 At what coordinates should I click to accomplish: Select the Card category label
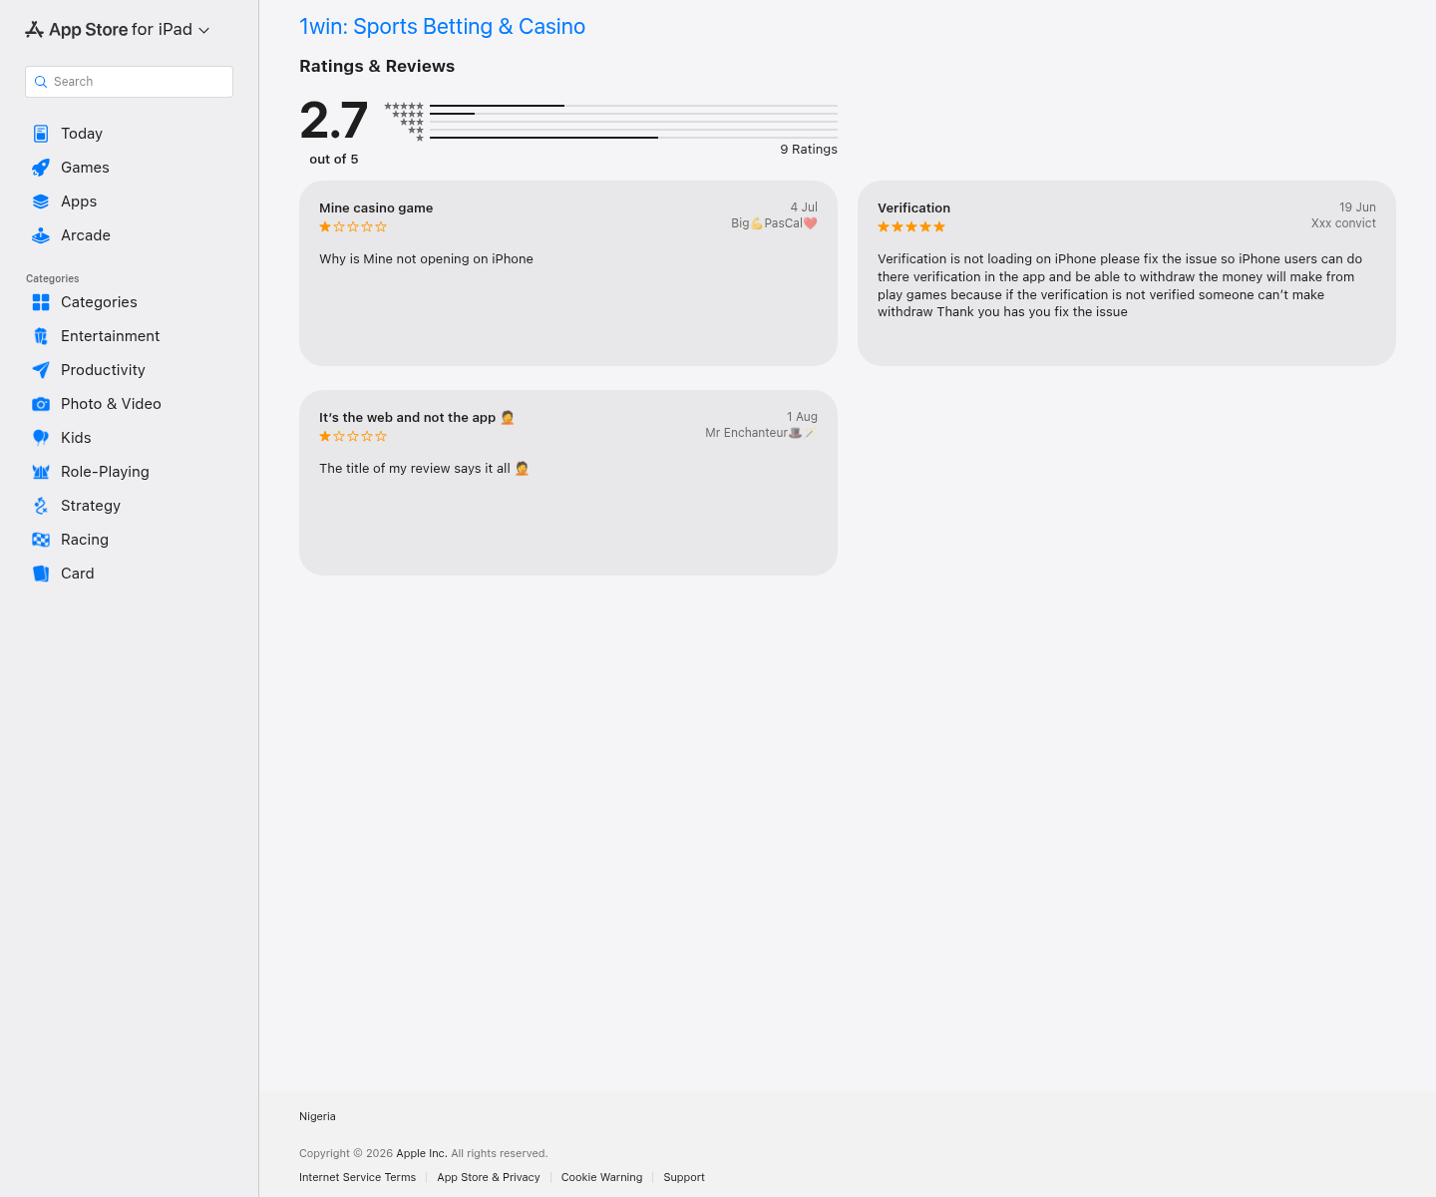78,574
